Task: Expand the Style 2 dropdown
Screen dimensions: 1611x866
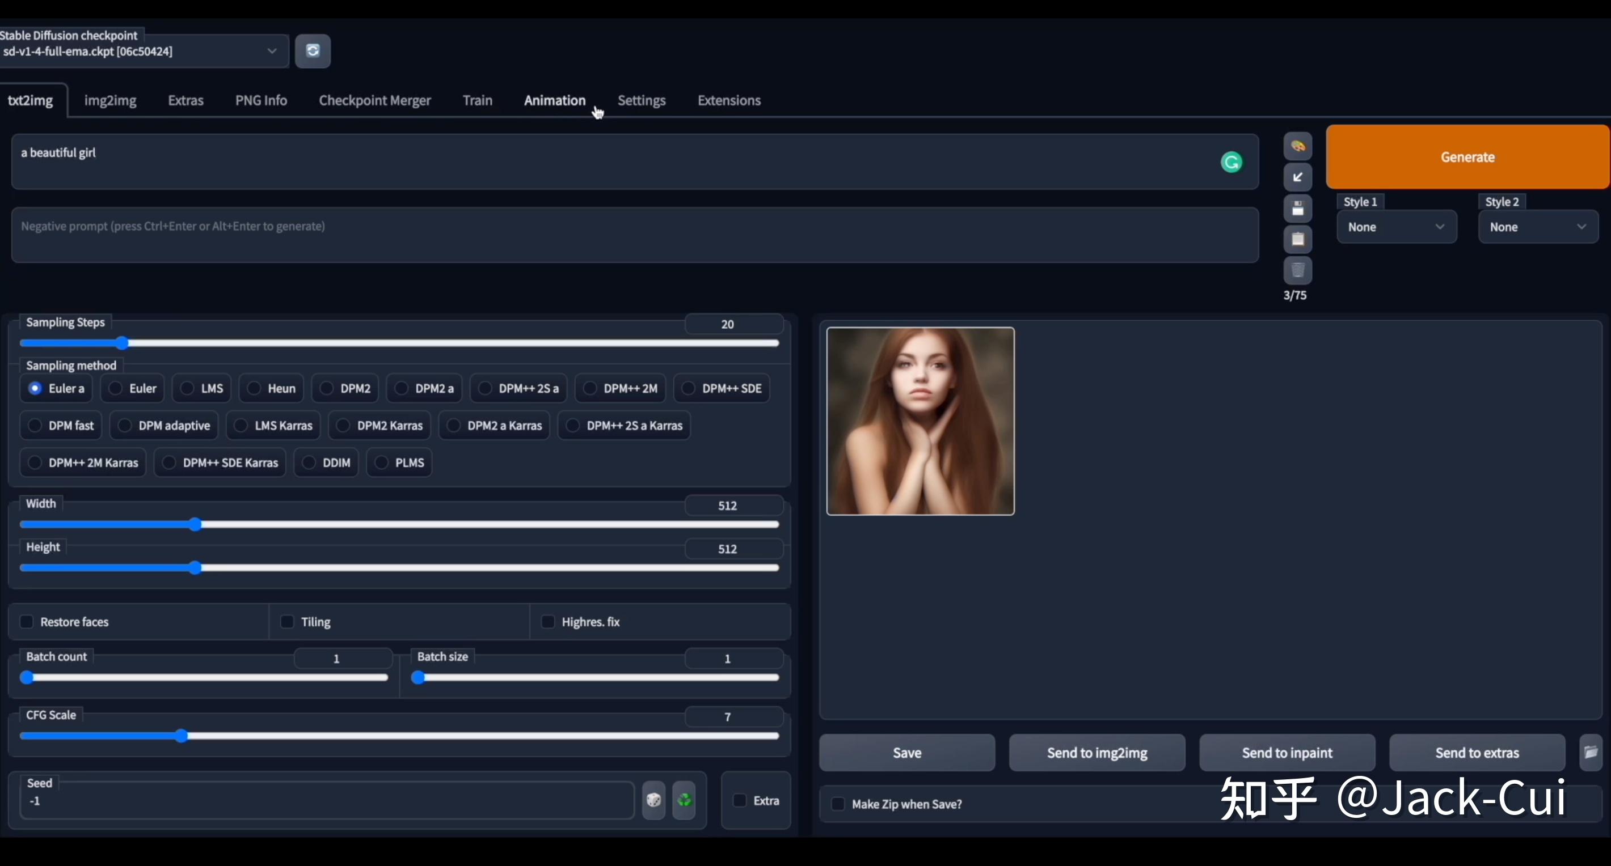Action: [x=1537, y=227]
